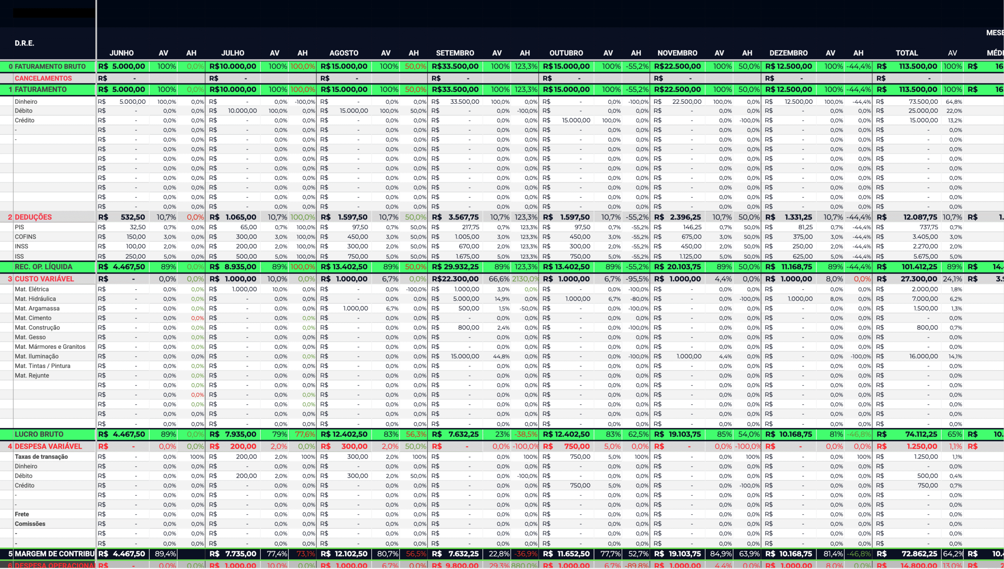Screen dimensions: 1004x569
Task: Click the 2130,0% AH value in Custo Variável
Action: pyautogui.click(x=525, y=279)
